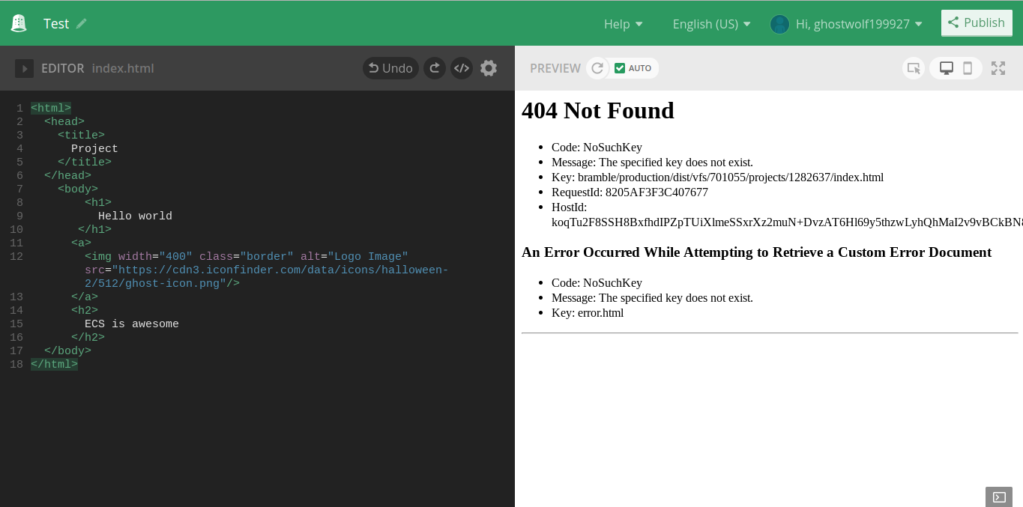This screenshot has height=507, width=1023.
Task: Click the code snippet icon
Action: pos(462,68)
